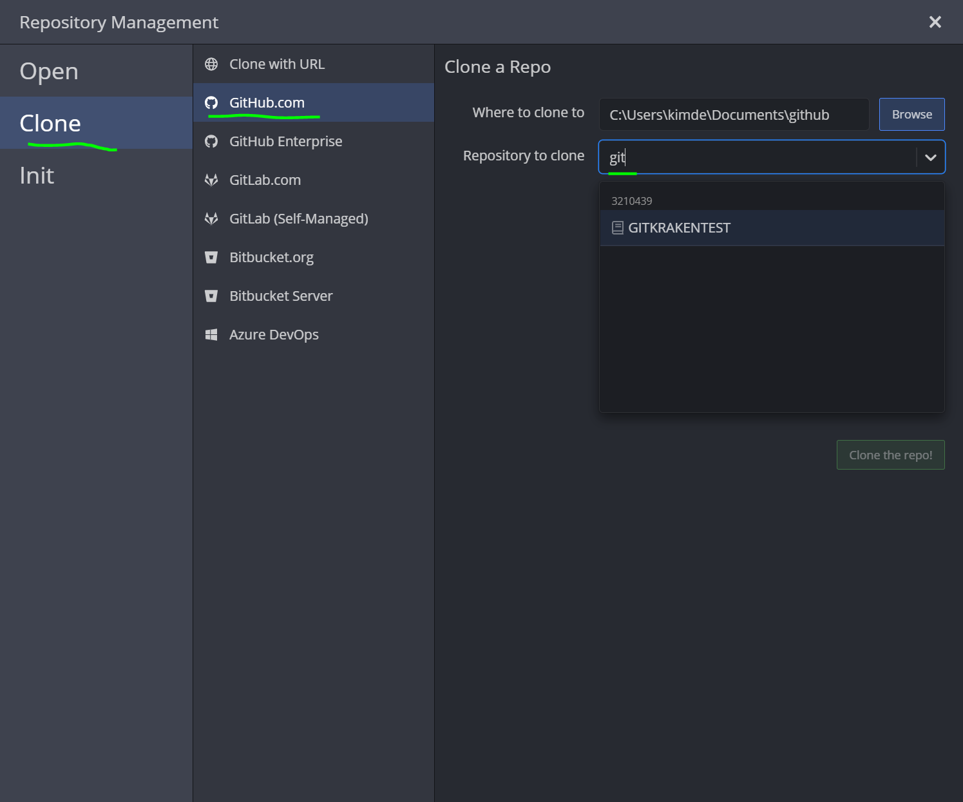Image resolution: width=963 pixels, height=802 pixels.
Task: Select GitHub Enterprise as clone source
Action: pyautogui.click(x=314, y=142)
